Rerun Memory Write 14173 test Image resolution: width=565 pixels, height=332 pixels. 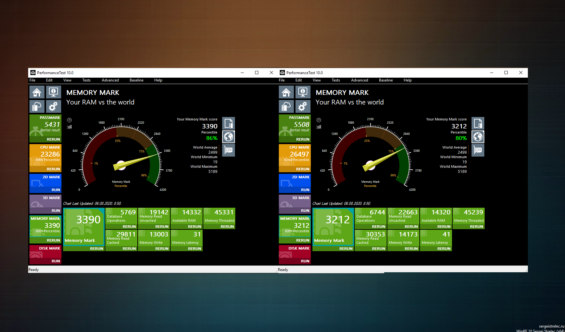411,249
